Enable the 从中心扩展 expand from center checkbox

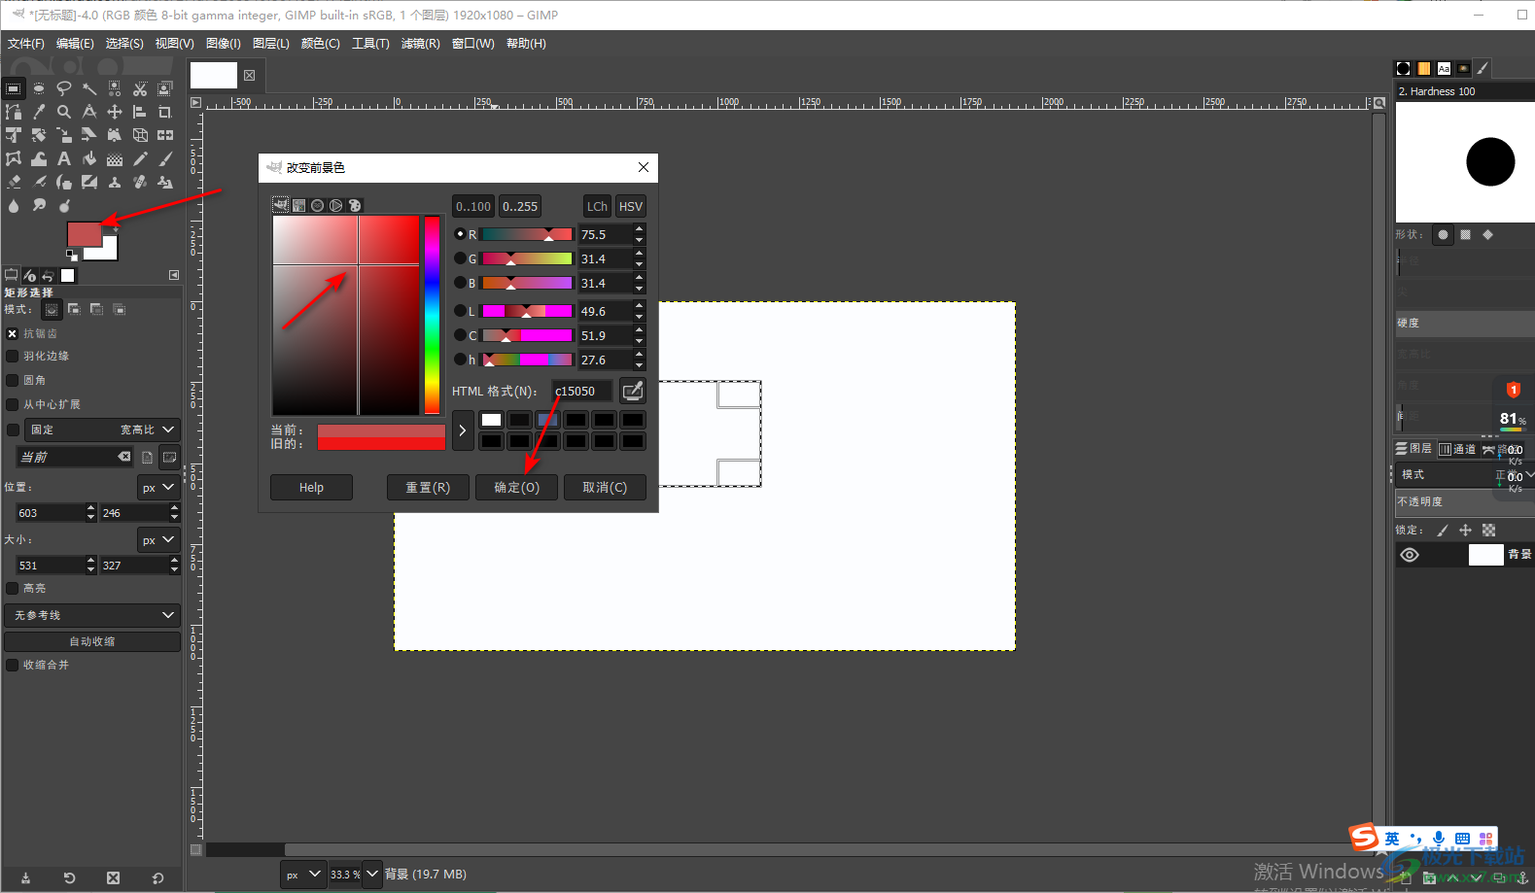click(x=13, y=404)
